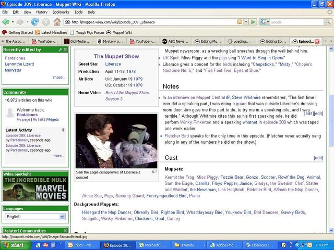
Task: Switch to the Did Media tab
Action: click(x=78, y=41)
